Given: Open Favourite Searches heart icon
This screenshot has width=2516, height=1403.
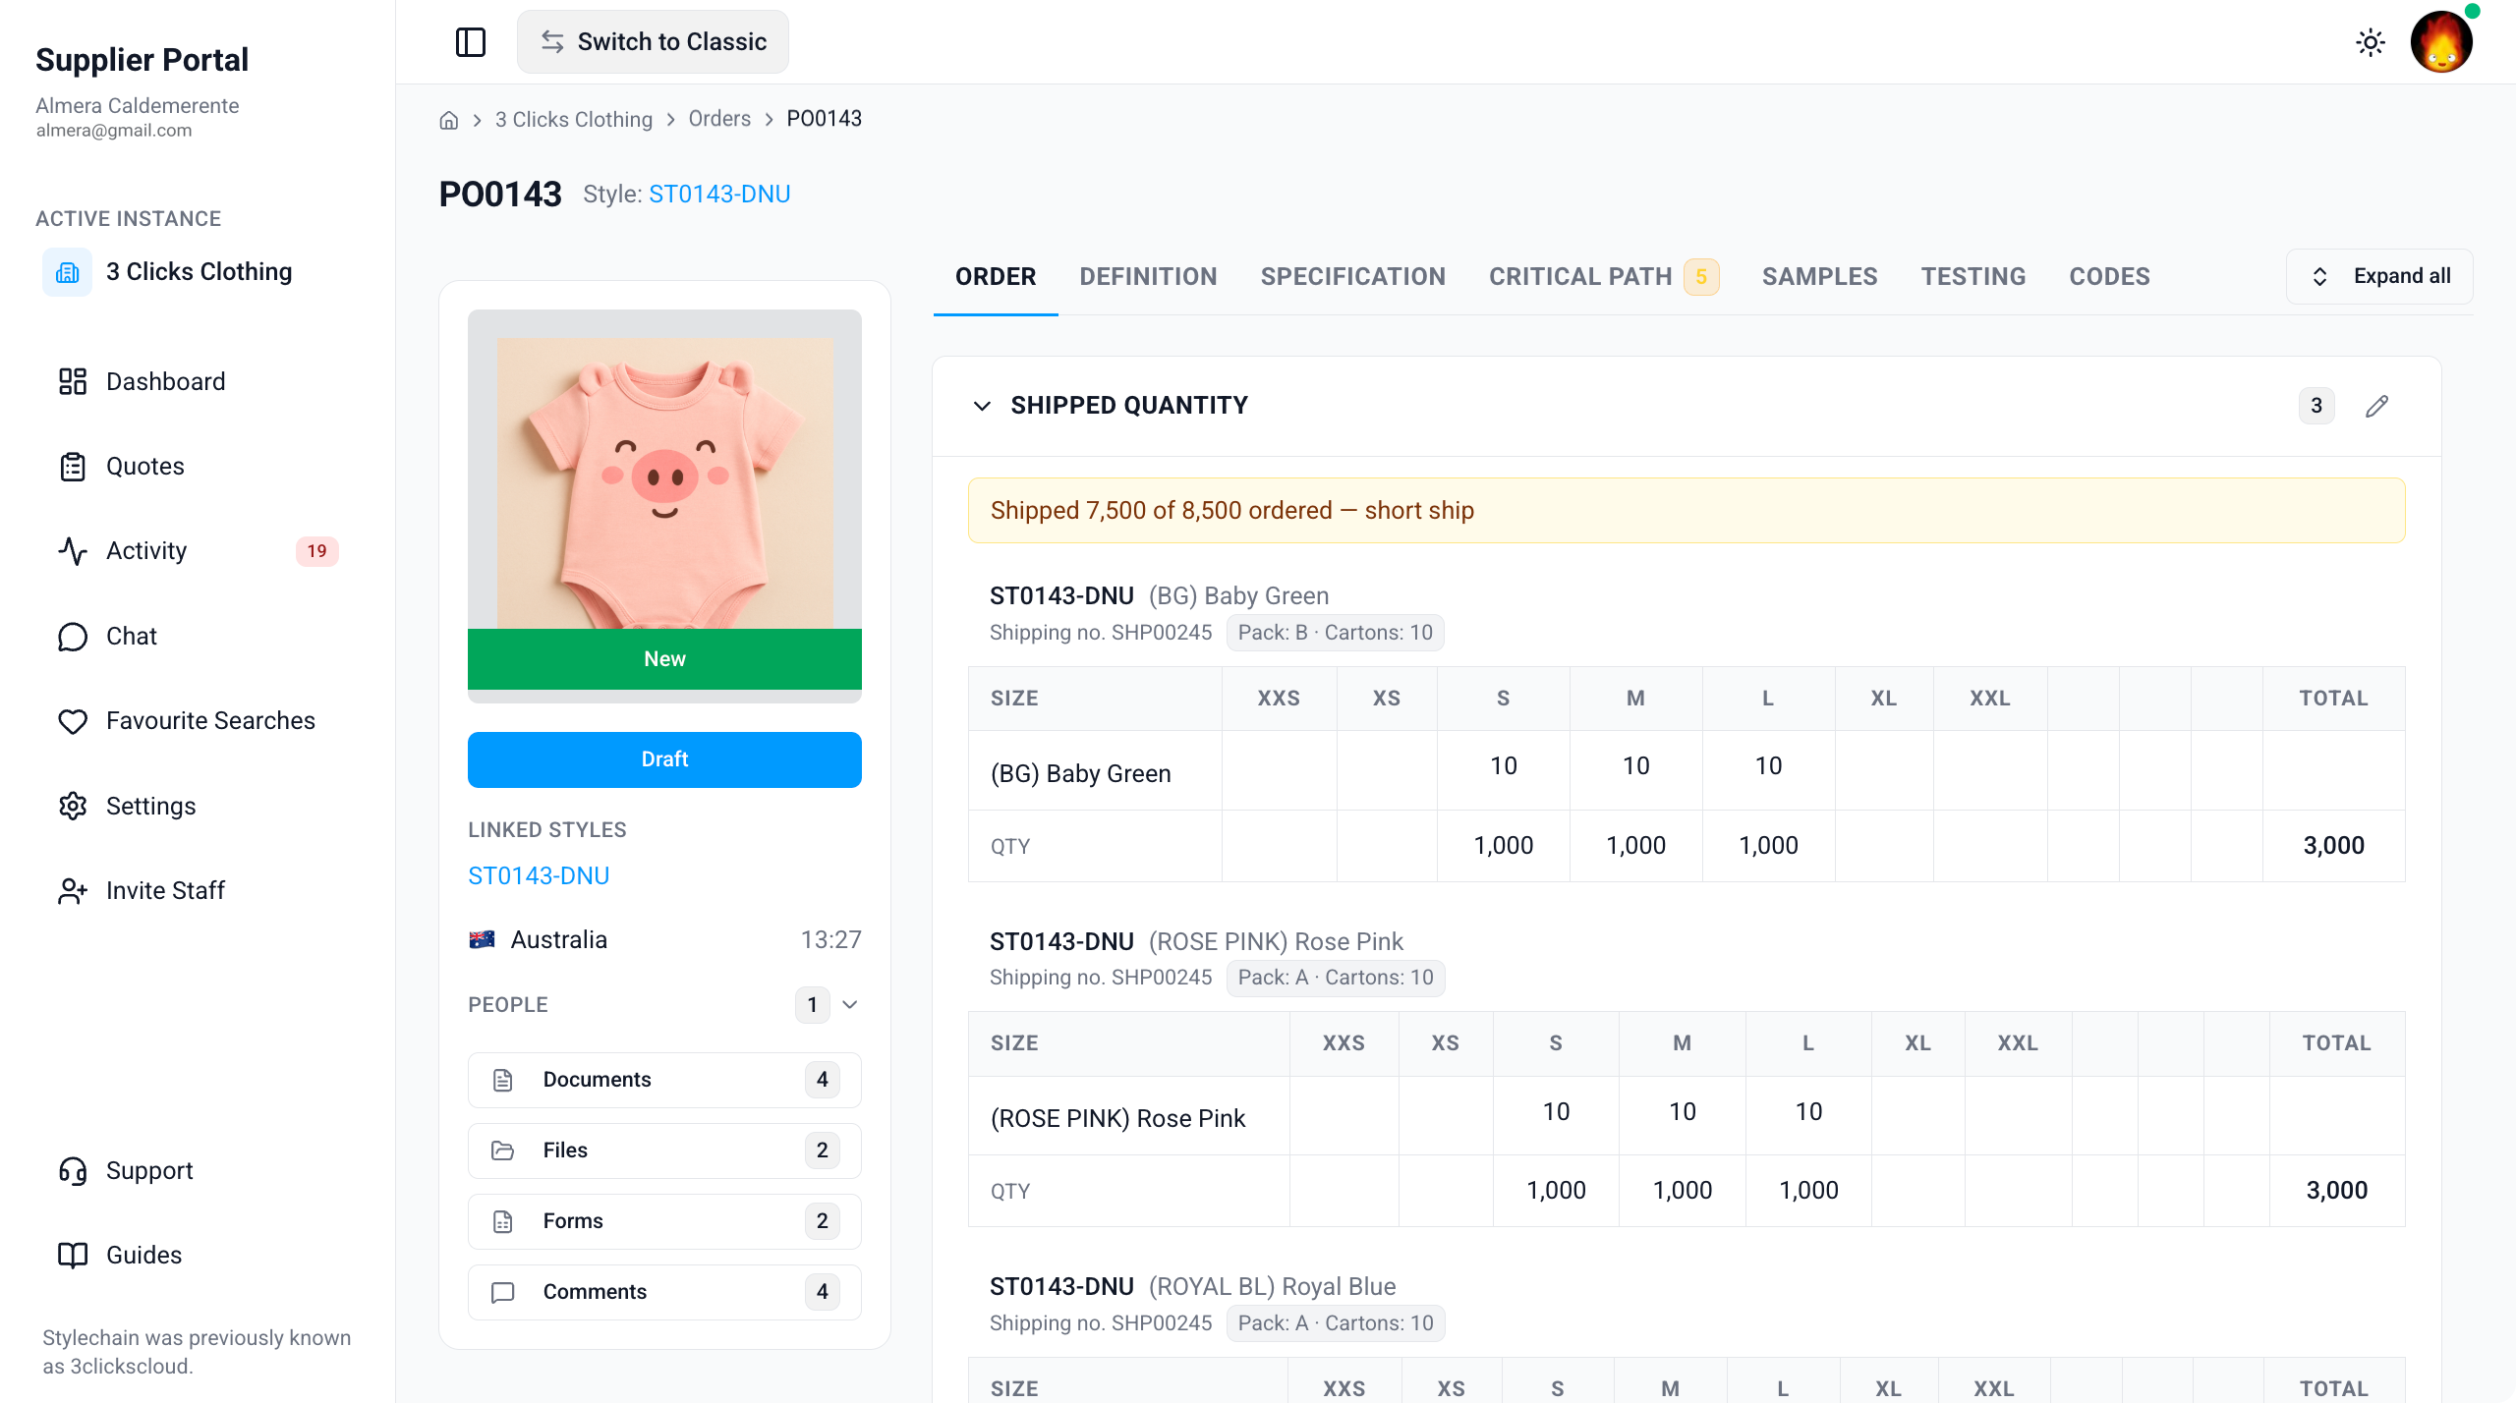Looking at the screenshot, I should point(73,721).
